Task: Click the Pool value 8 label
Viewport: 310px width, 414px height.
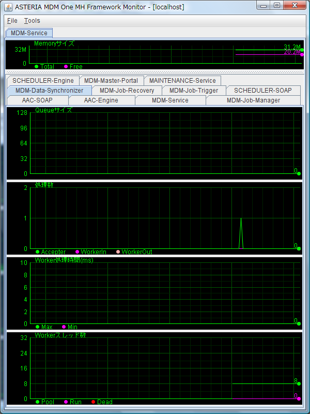Action: click(x=296, y=381)
